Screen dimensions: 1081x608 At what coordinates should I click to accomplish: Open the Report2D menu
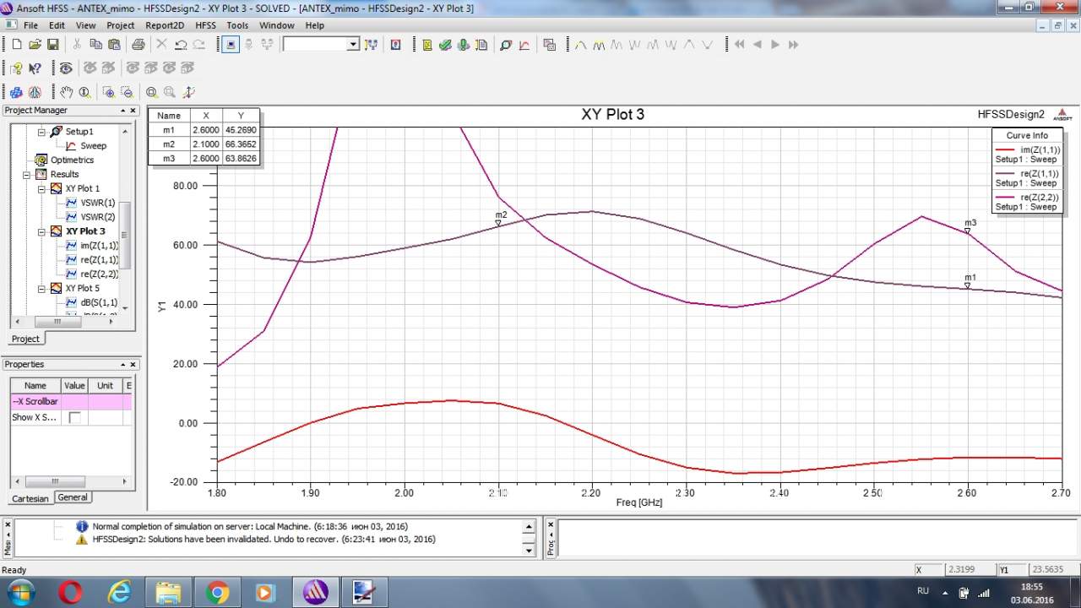[x=165, y=25]
